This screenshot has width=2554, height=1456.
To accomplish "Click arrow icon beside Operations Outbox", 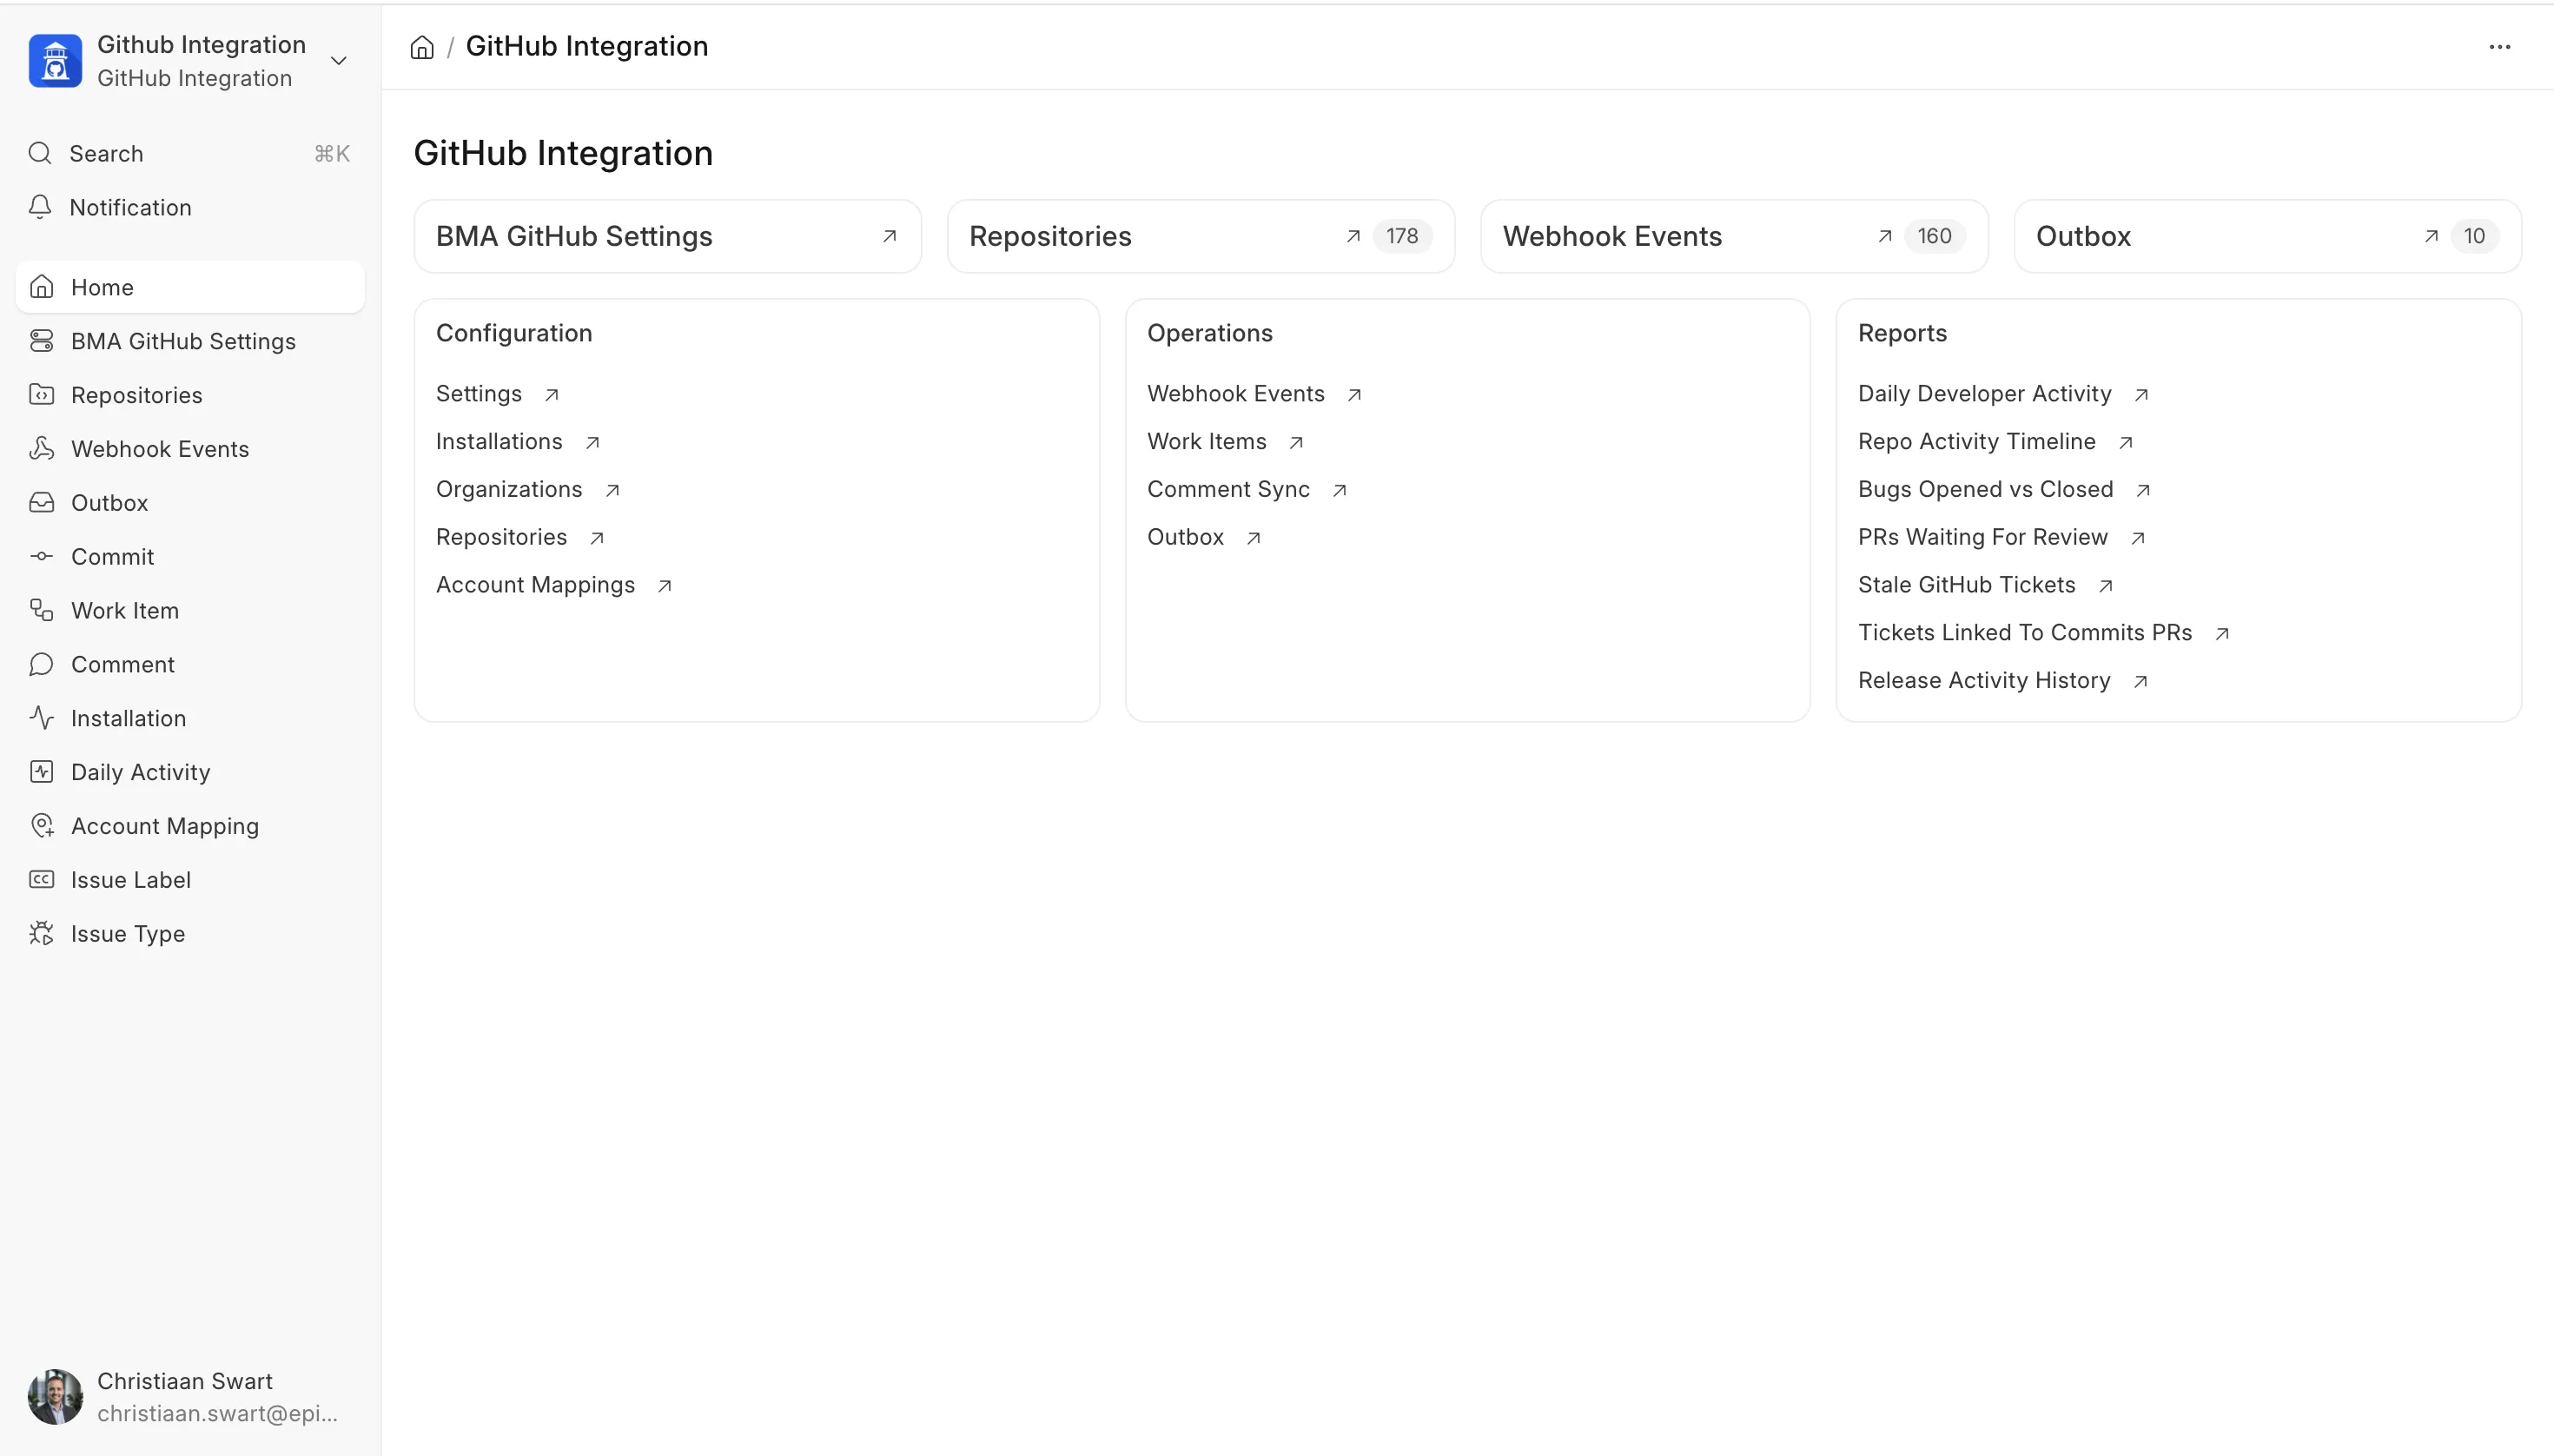I will (x=1254, y=539).
